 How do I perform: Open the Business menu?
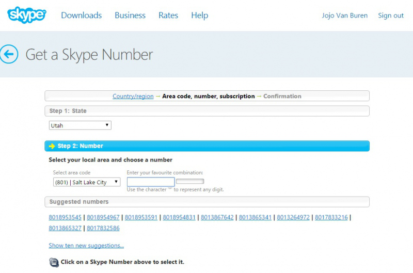pos(130,15)
